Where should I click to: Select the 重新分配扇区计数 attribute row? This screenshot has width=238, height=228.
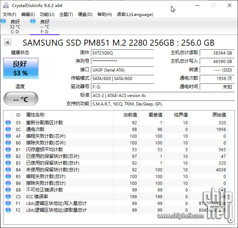(116, 122)
